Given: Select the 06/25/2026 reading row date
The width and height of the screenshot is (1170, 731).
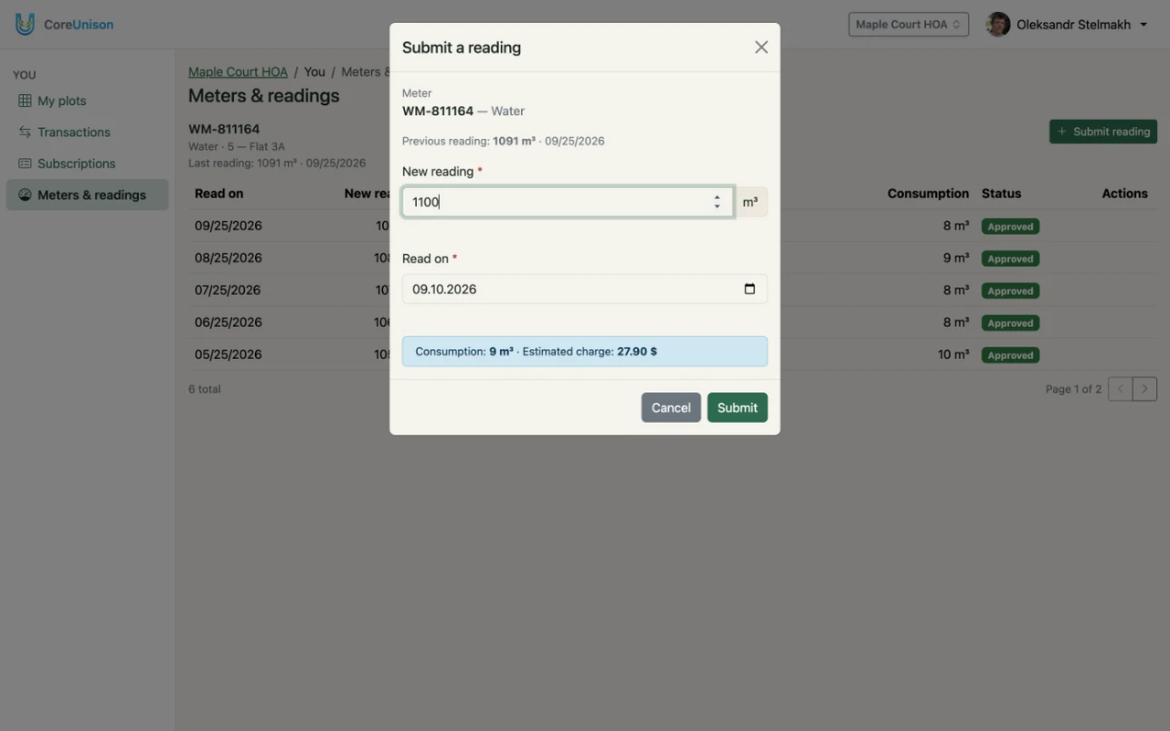Looking at the screenshot, I should pos(229,322).
